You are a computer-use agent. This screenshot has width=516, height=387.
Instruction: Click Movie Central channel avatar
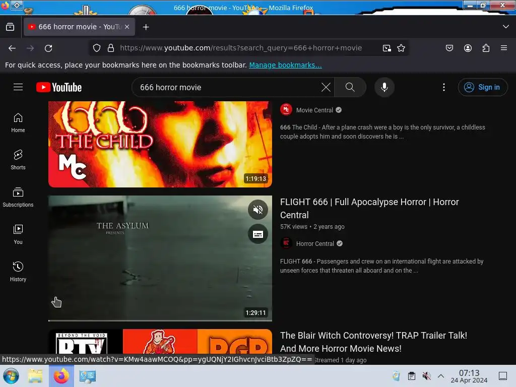click(286, 109)
